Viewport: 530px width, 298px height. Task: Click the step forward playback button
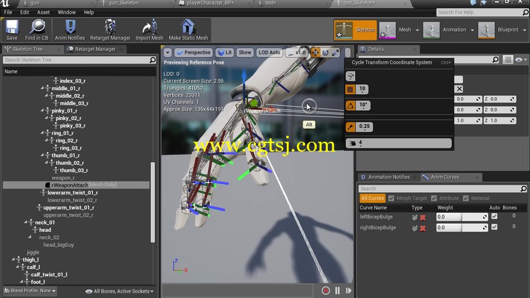[x=348, y=291]
